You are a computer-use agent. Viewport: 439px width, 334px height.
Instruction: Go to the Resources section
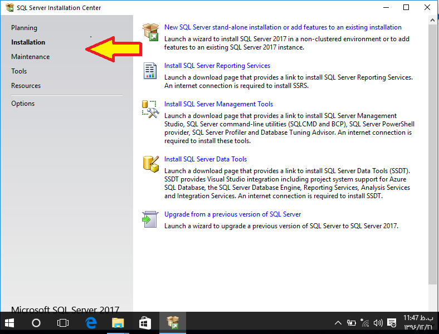click(x=26, y=86)
